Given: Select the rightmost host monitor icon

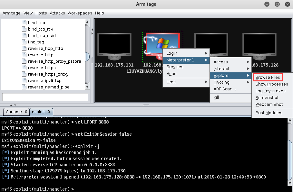Looking at the screenshot, I should 259,47.
